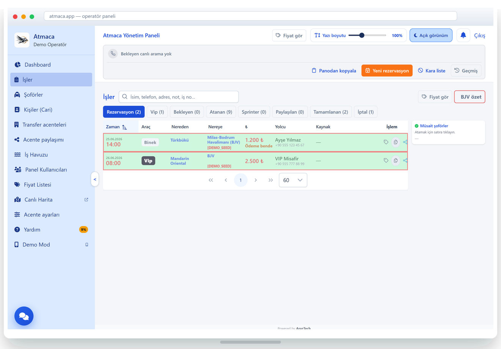This screenshot has width=501, height=349.
Task: Click the Yeni rezervasyon button
Action: (387, 71)
